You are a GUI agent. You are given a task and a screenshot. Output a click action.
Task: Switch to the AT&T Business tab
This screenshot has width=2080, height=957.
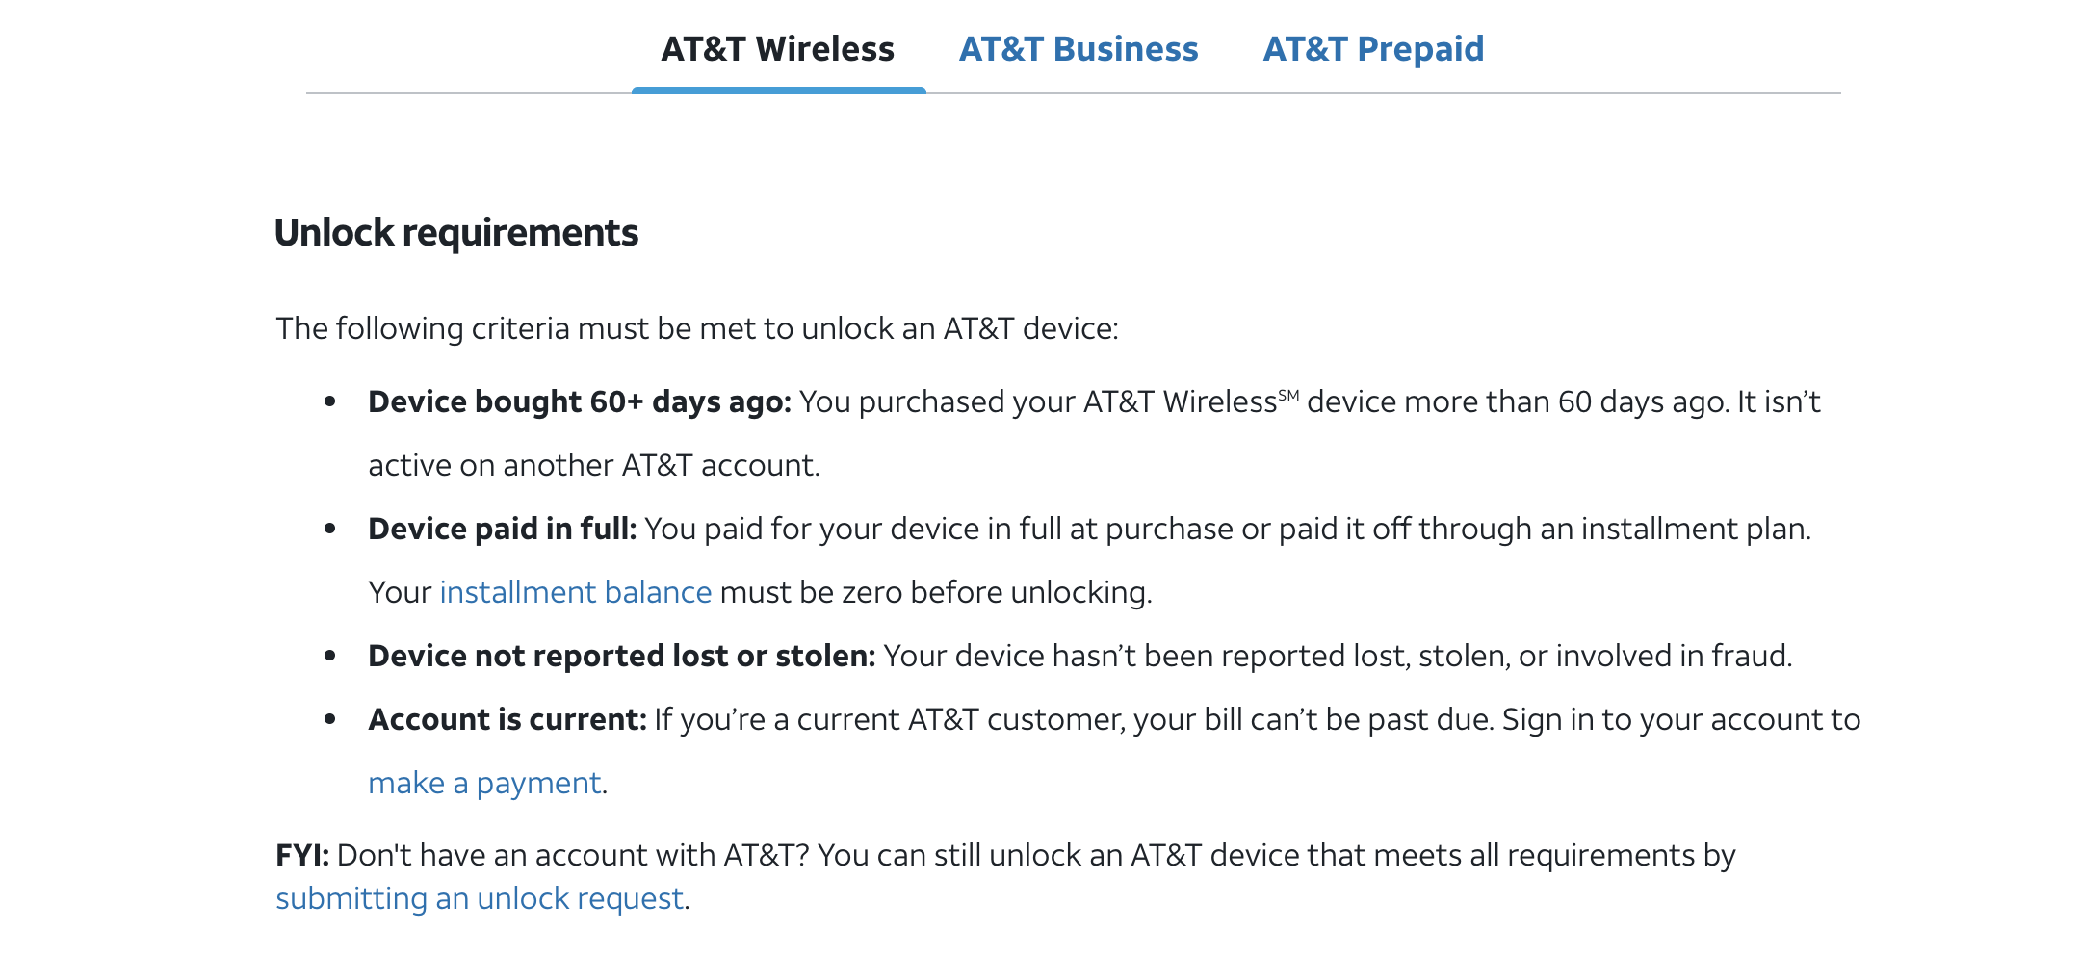point(1078,49)
